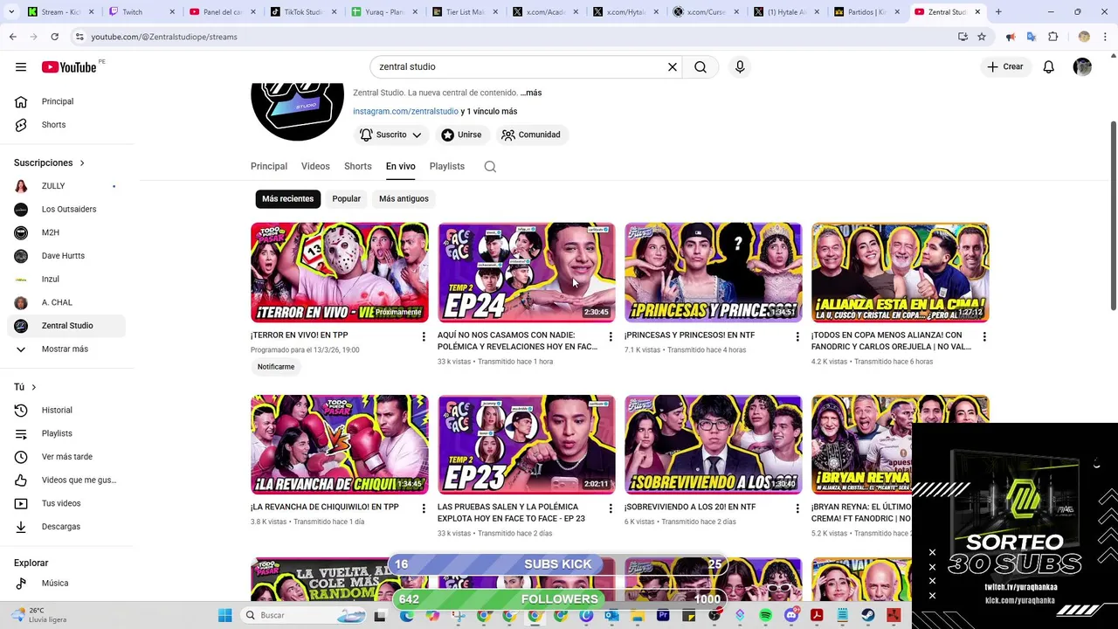Image resolution: width=1118 pixels, height=629 pixels.
Task: Open Música under Explorar
Action: [66, 583]
